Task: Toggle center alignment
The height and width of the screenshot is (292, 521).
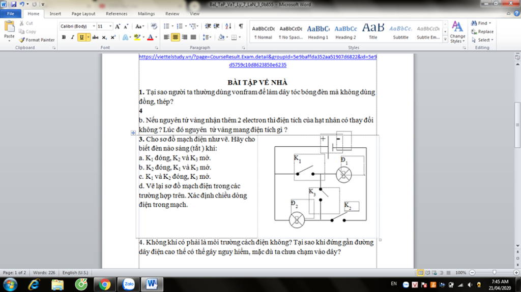Action: click(x=176, y=37)
